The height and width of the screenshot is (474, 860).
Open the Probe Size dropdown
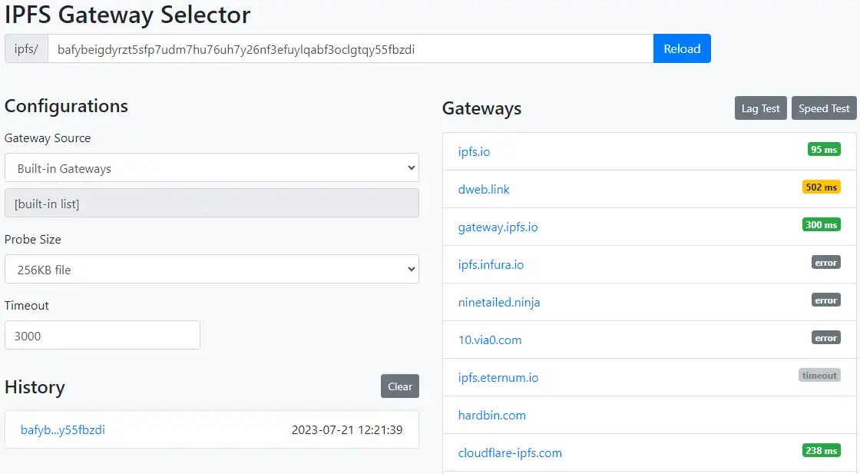tap(212, 269)
